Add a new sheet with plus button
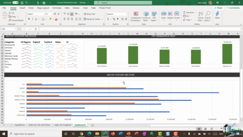Screen dimensions: 243x137 click(x=92, y=125)
